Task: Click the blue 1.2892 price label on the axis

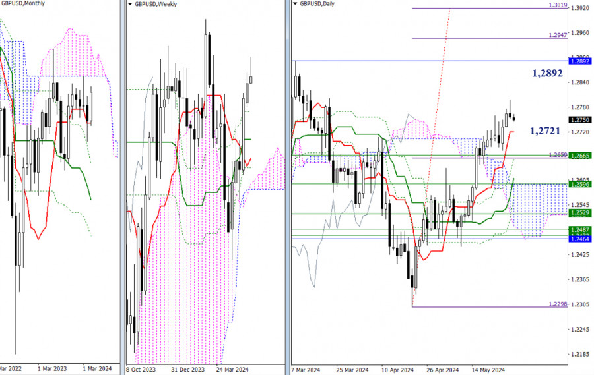Action: [x=579, y=61]
